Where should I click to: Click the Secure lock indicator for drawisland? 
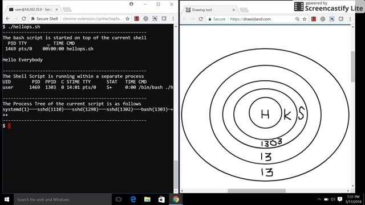(x=217, y=19)
